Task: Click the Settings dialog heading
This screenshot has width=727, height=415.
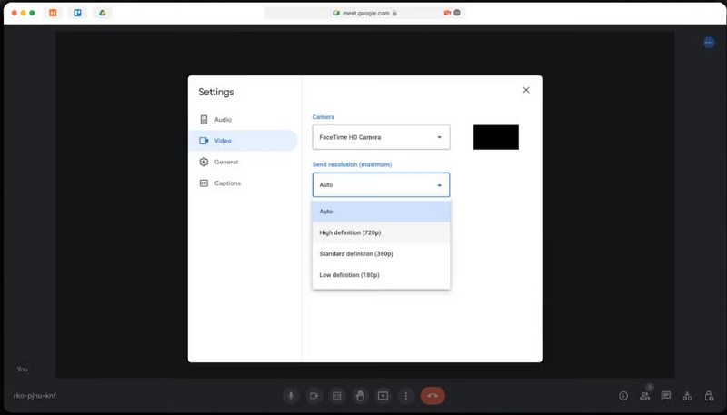Action: coord(216,92)
